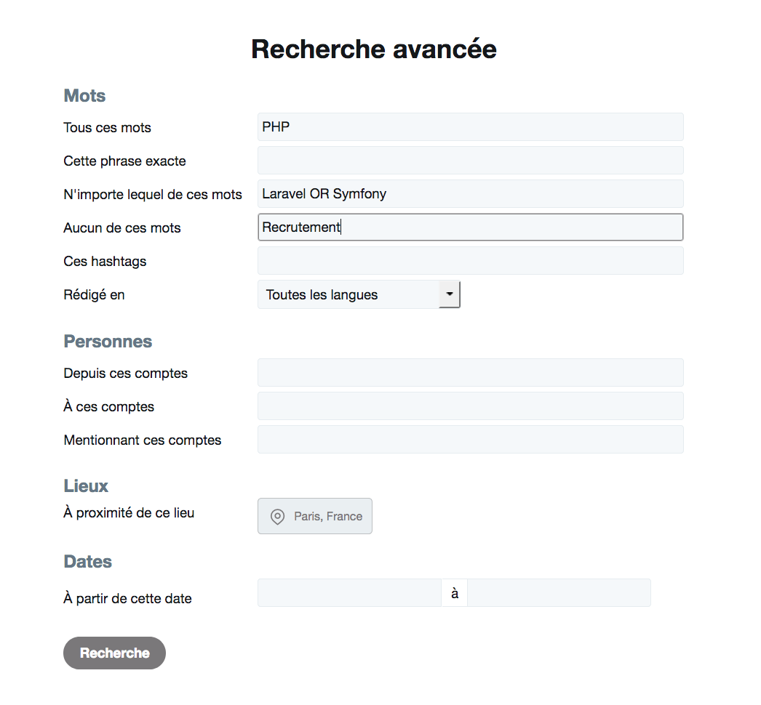Click the "À proximité de ce lieu" label

[129, 513]
